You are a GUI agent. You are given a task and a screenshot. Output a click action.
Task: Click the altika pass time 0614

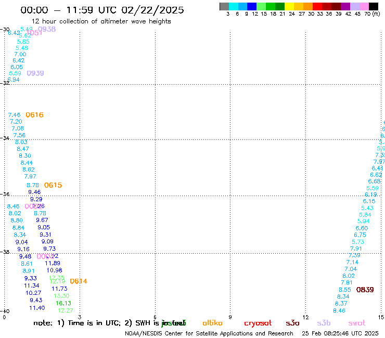click(x=79, y=281)
